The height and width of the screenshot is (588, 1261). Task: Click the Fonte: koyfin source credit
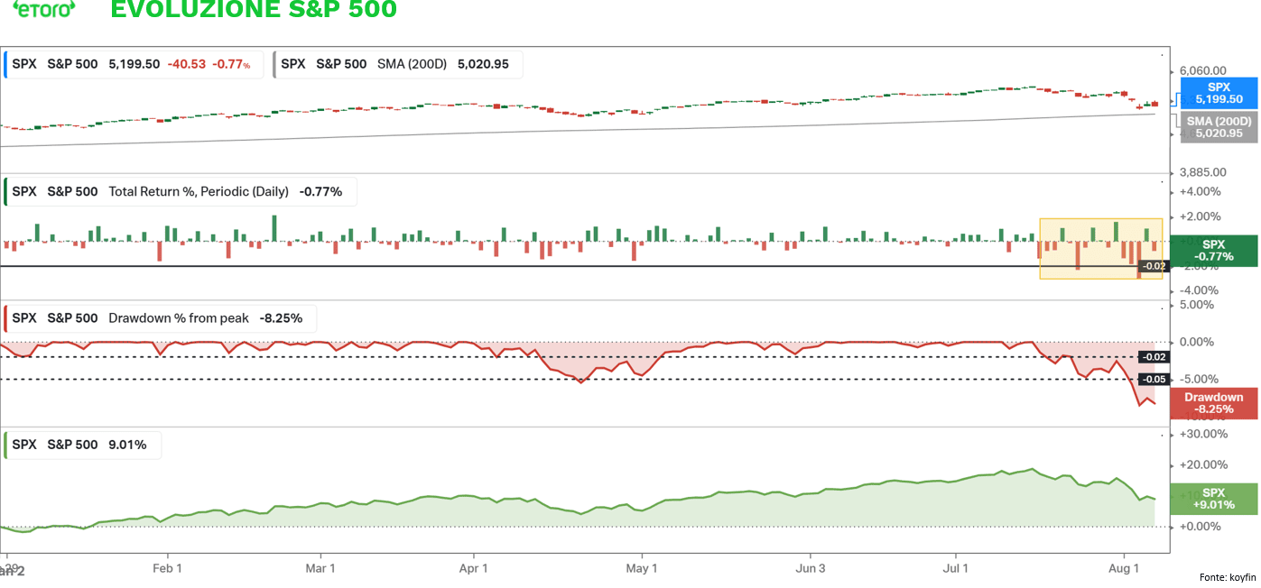[x=1227, y=577]
